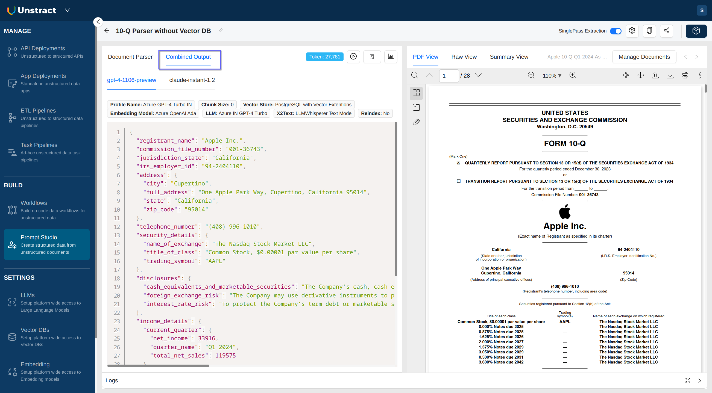The image size is (712, 393).
Task: Expand the page navigation dropdown
Action: coord(479,75)
